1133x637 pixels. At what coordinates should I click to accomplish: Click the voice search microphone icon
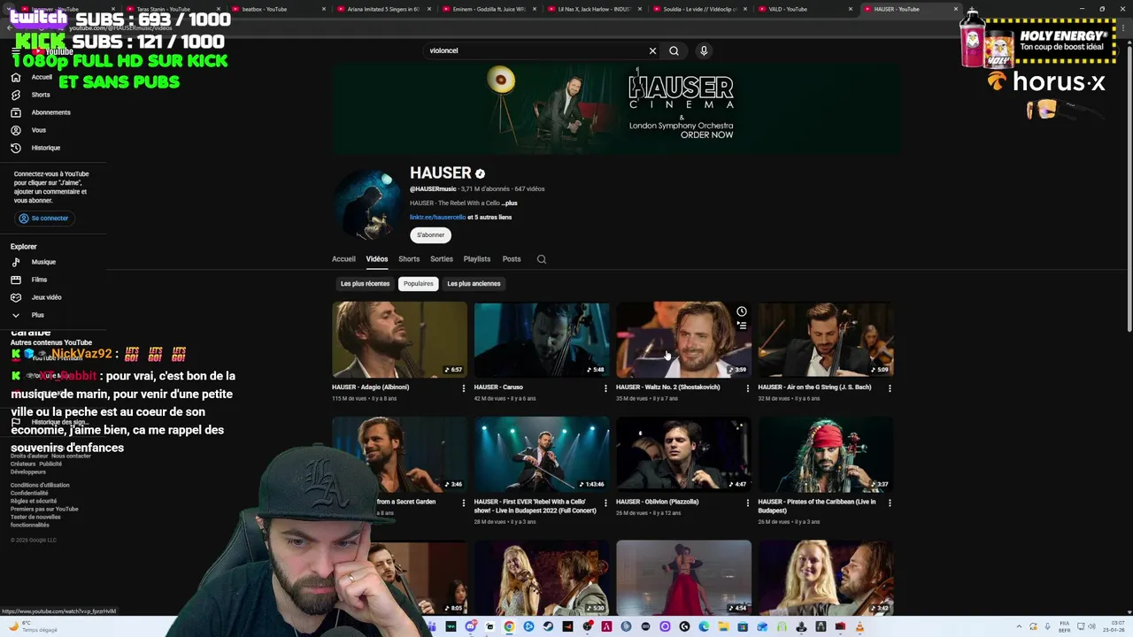click(x=704, y=50)
